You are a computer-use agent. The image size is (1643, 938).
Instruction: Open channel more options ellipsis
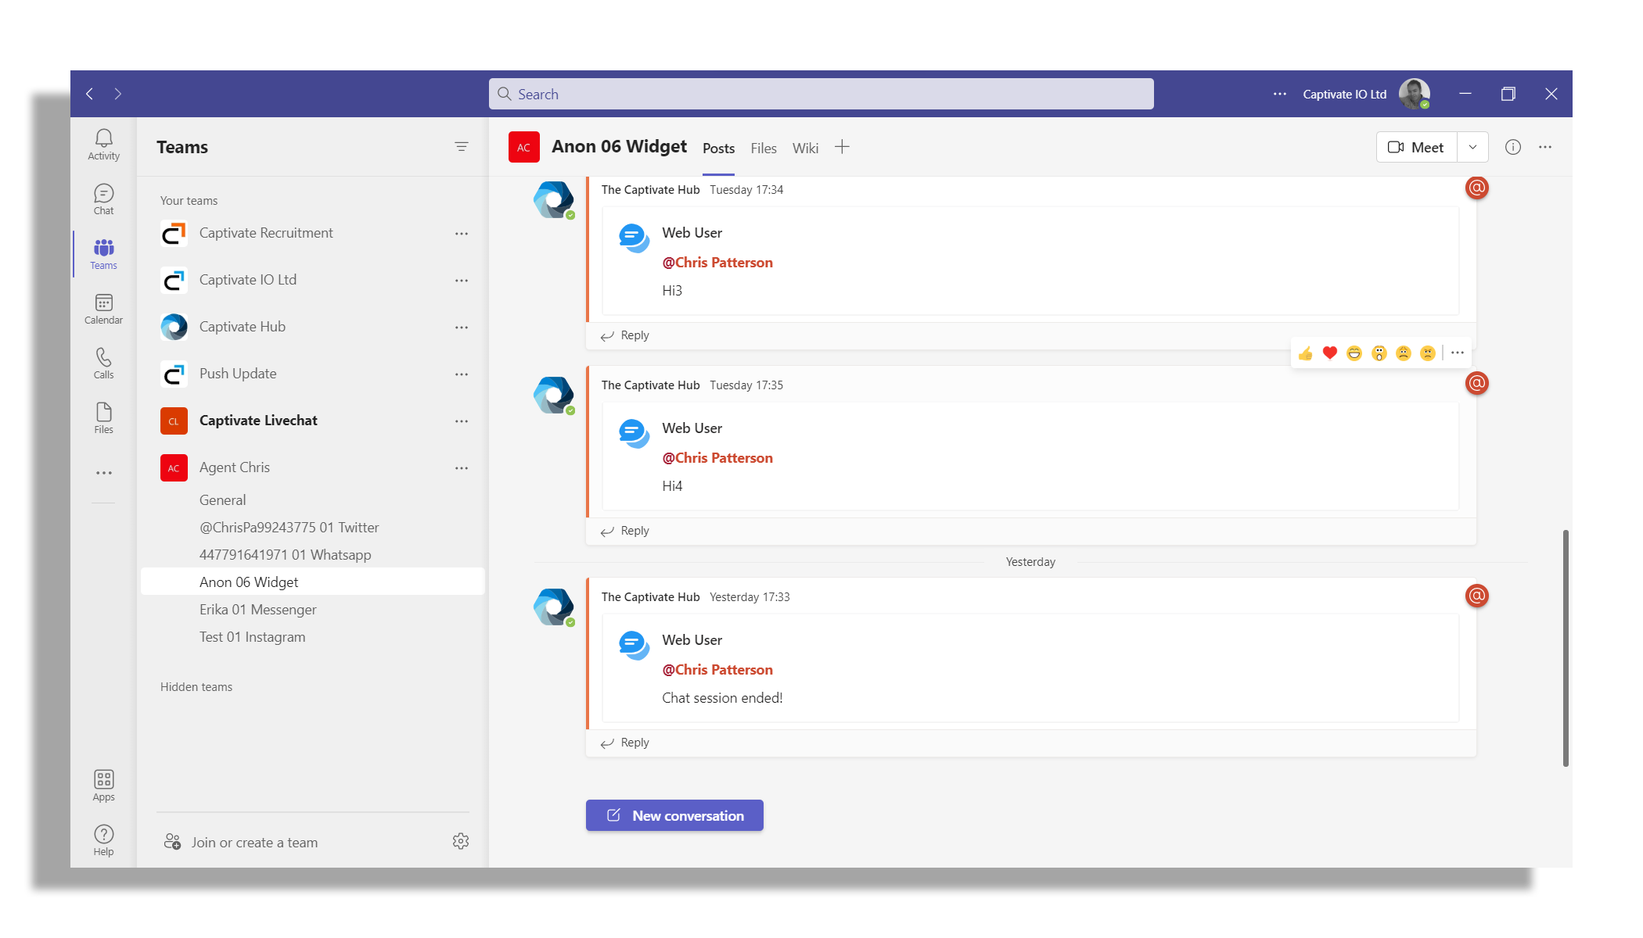[1545, 147]
